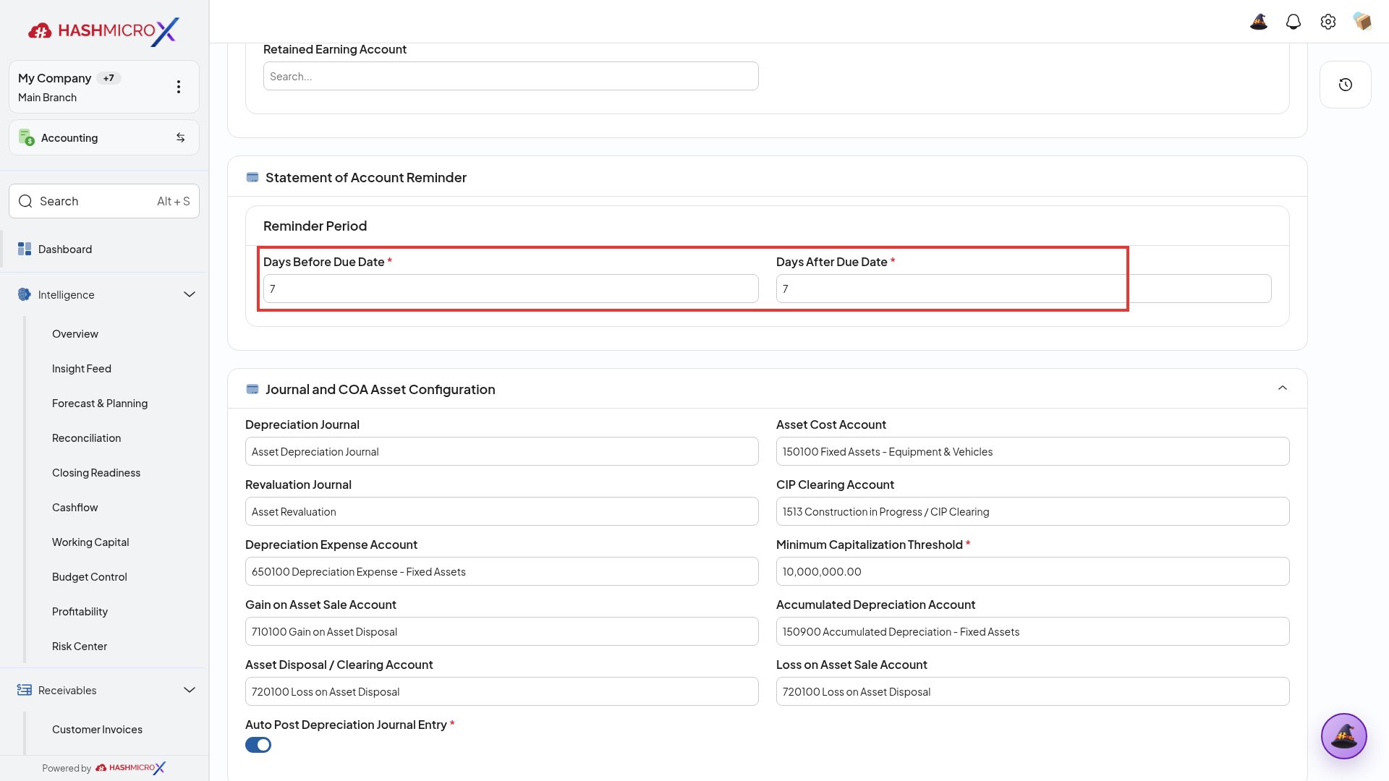Click the user avatar in top bar

point(1362,22)
